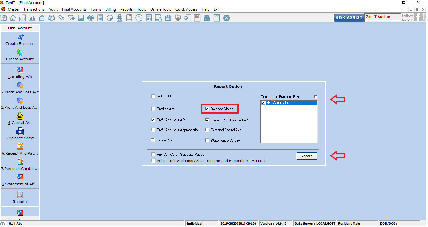
Task: Click the e-PAY toolbar icon
Action: 120,18
